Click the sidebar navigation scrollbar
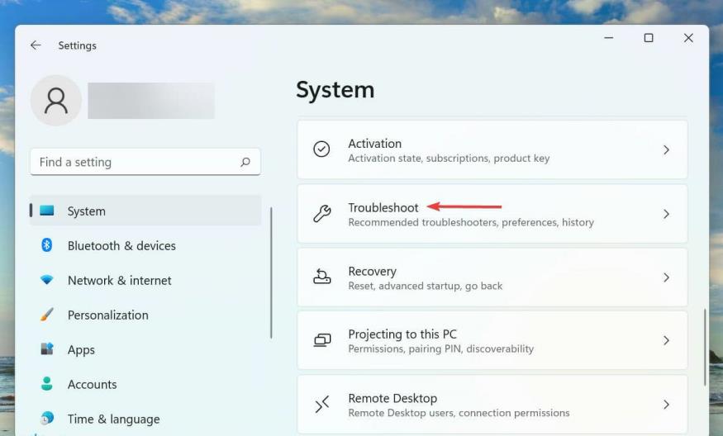Viewport: 723px width, 436px height. 271,272
